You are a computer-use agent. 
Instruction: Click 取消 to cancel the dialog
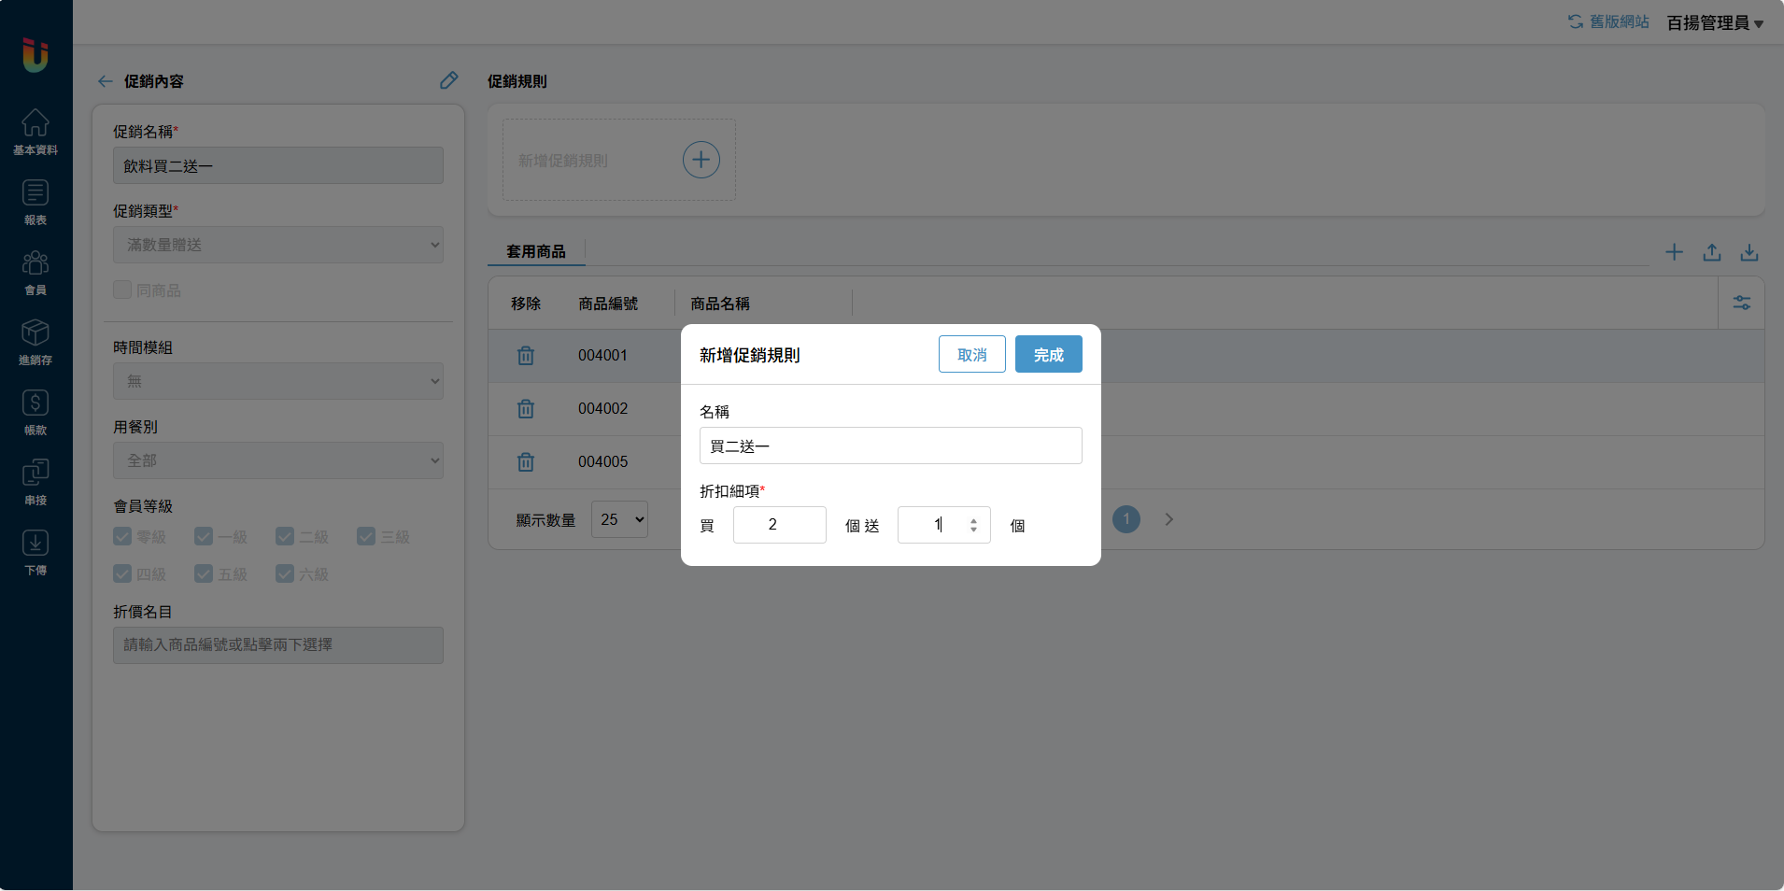click(971, 355)
